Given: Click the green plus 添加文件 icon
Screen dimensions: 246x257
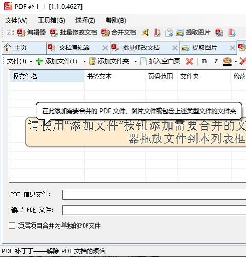Looking at the screenshot, I should pyautogui.click(x=39, y=61).
